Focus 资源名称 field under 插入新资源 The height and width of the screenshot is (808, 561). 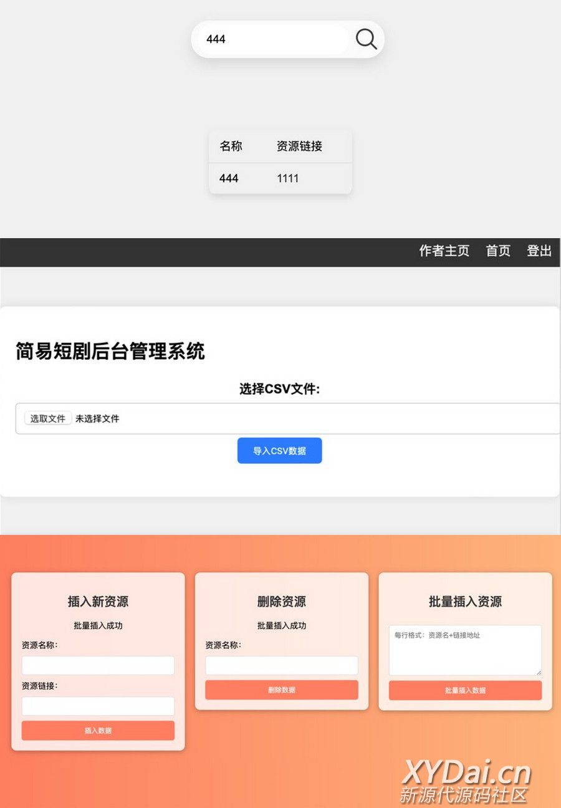point(98,665)
